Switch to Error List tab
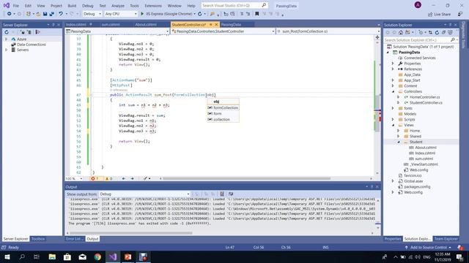Image resolution: width=469 pixels, height=263 pixels. click(75, 239)
